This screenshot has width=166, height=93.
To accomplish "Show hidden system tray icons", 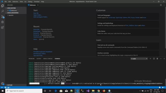I will (140, 91).
